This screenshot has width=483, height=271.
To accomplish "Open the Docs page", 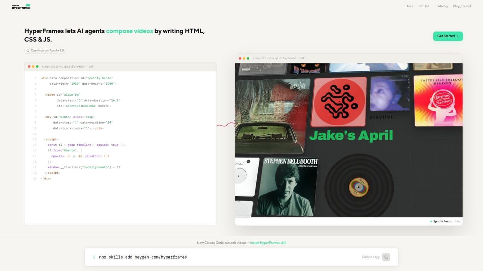I will (x=409, y=6).
